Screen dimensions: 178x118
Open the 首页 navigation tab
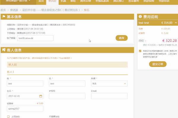coord(42,1)
